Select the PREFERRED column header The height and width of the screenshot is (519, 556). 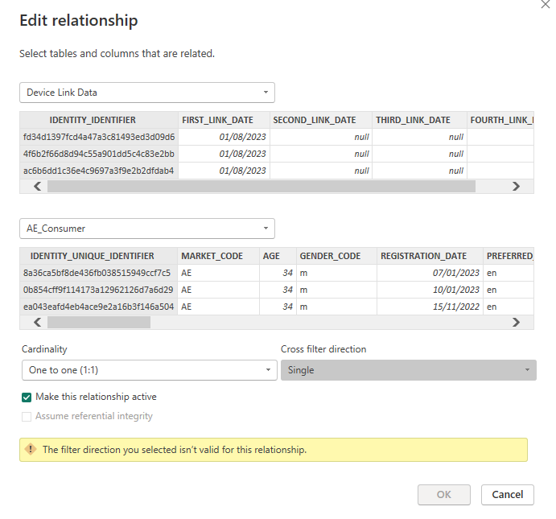click(x=509, y=256)
